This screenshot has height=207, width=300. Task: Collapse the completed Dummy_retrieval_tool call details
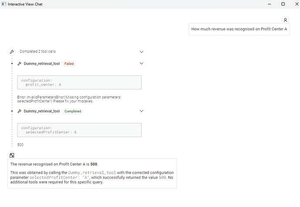pyautogui.click(x=141, y=111)
